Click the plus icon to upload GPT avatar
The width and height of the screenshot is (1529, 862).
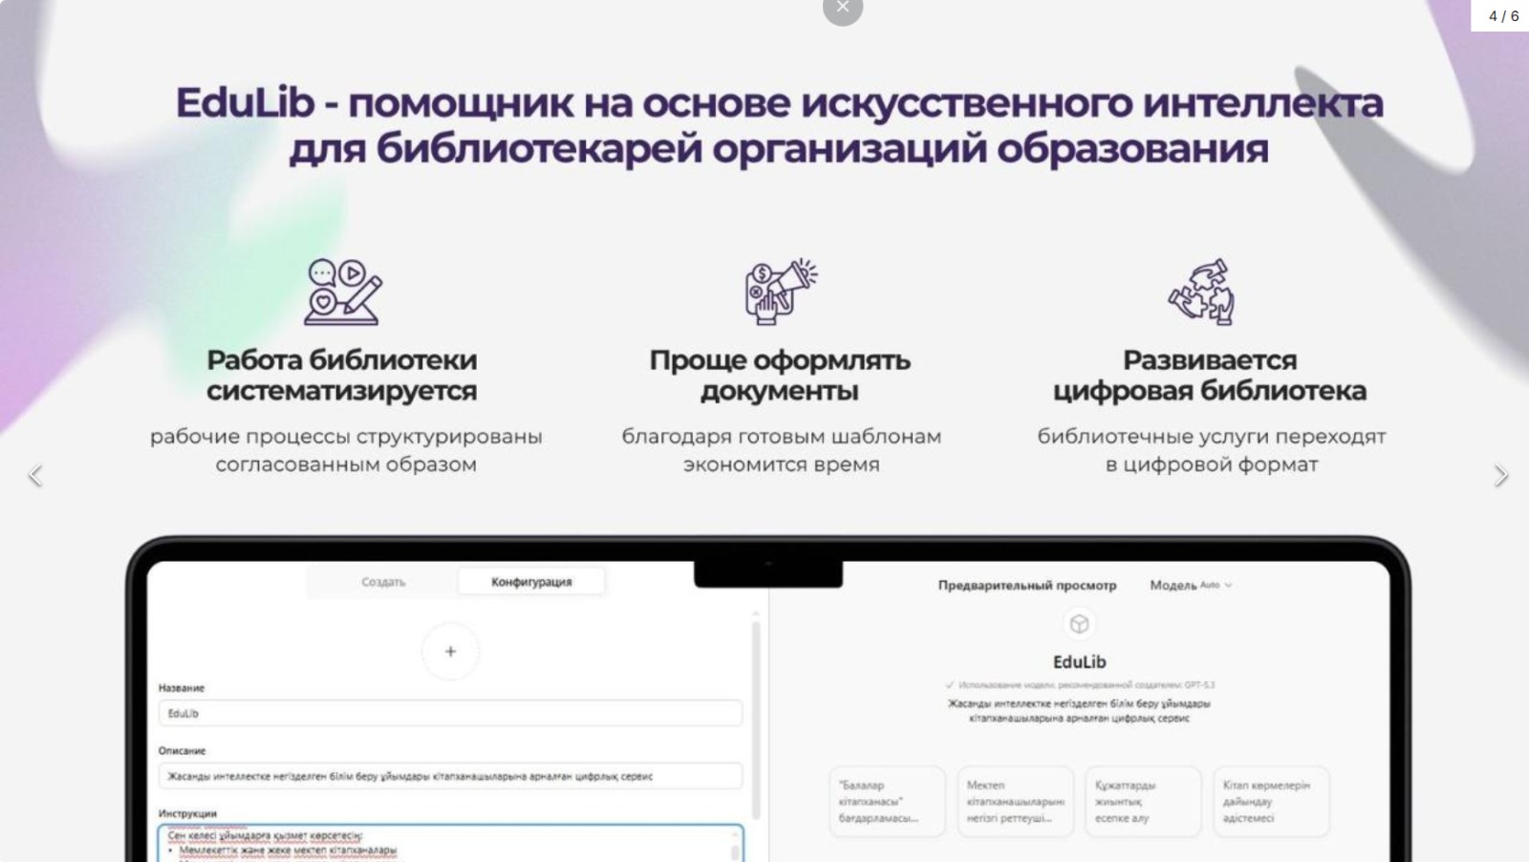point(449,651)
